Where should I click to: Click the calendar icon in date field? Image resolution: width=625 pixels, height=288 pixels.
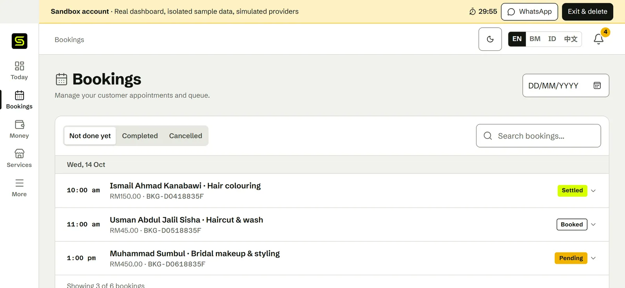pos(597,85)
